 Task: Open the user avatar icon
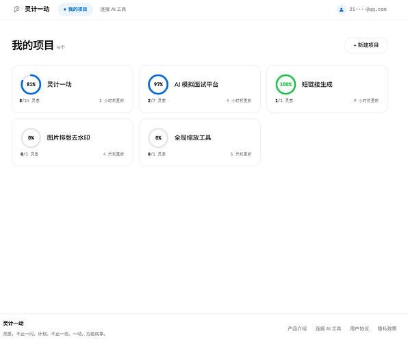(x=341, y=10)
